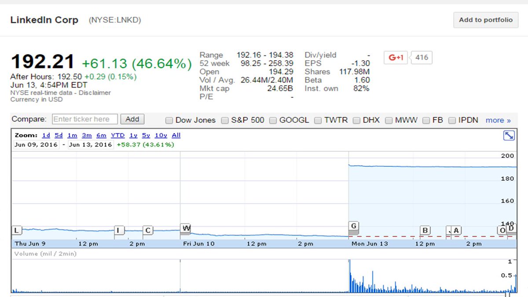Open news flag I on chart

pos(119,230)
